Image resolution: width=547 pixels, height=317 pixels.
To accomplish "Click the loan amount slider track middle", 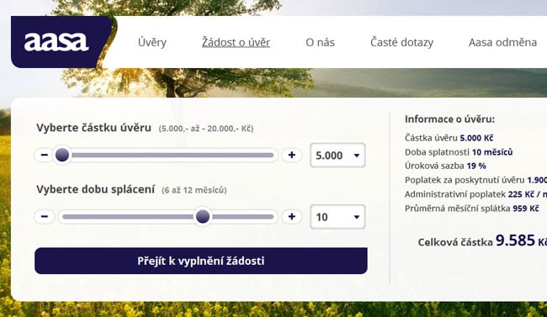I will point(167,155).
